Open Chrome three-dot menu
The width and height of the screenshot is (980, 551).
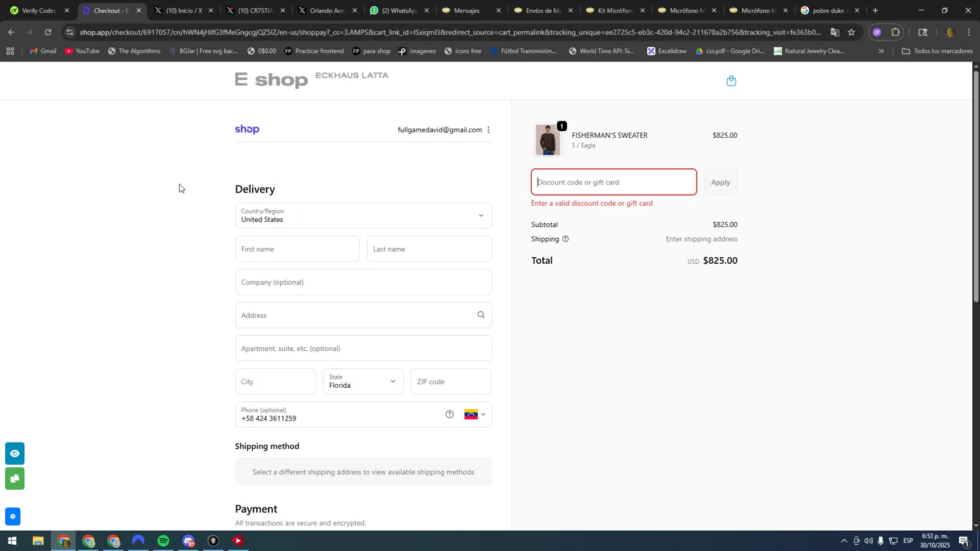(x=969, y=32)
